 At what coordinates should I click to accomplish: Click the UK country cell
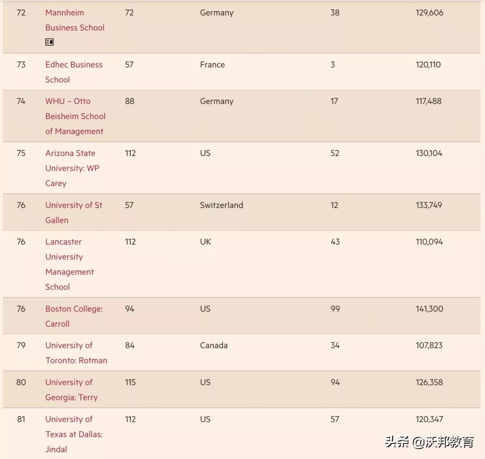click(205, 242)
